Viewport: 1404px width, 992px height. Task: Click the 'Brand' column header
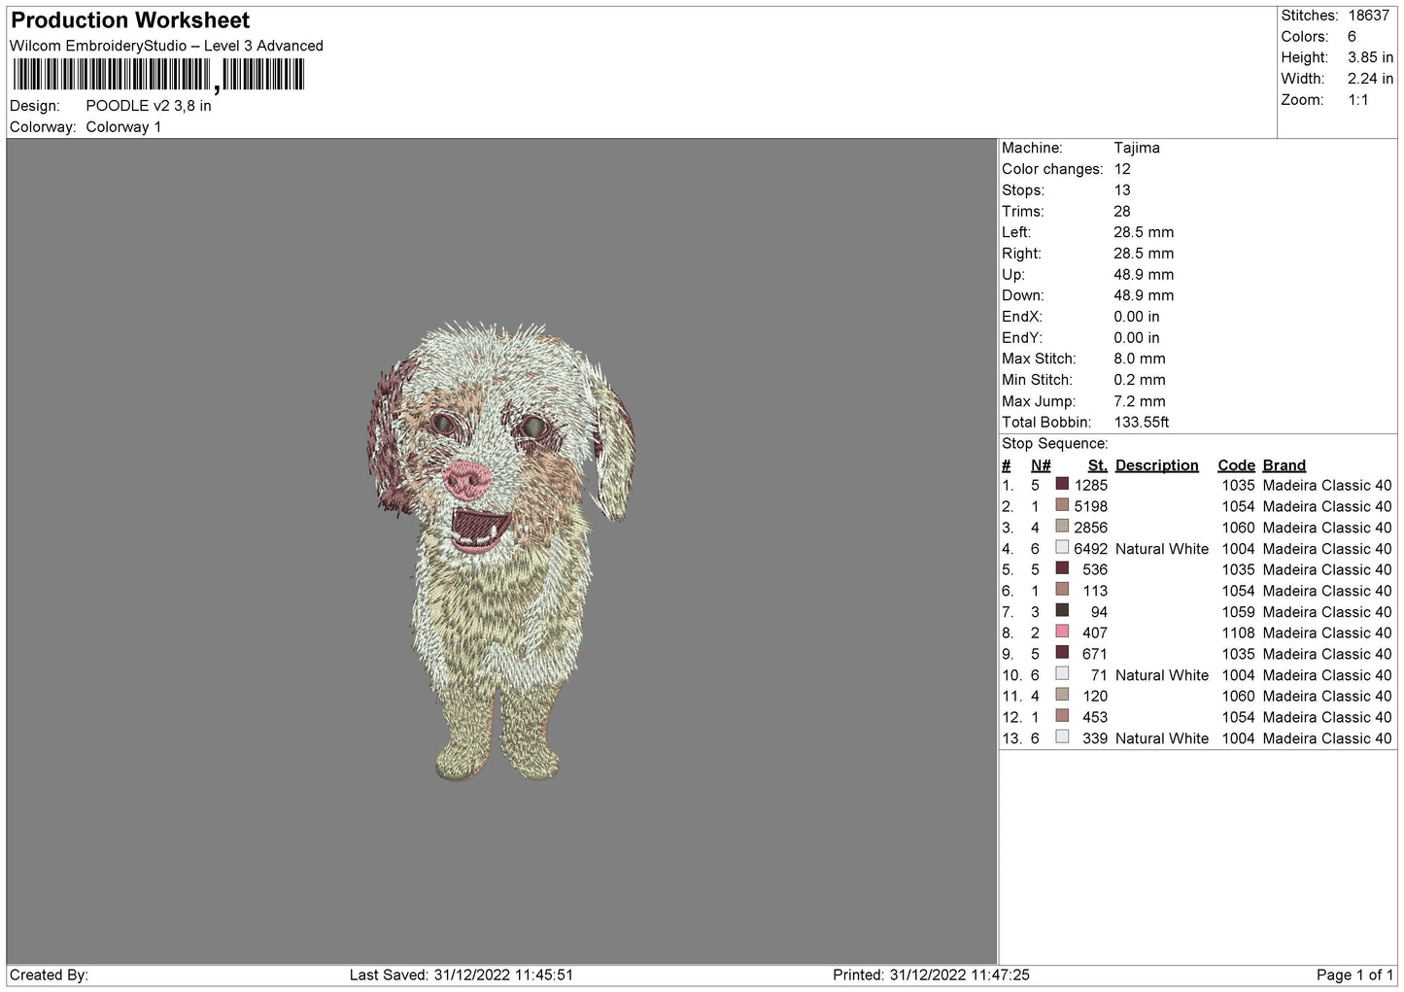click(x=1284, y=465)
